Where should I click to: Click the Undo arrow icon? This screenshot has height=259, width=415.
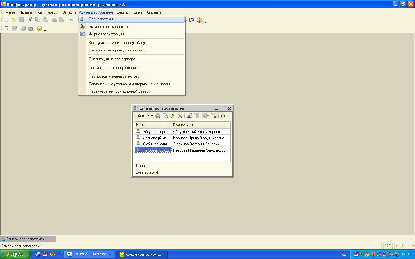71,20
